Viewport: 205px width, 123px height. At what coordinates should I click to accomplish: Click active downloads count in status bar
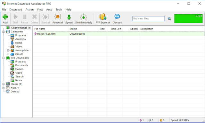tap(142, 120)
